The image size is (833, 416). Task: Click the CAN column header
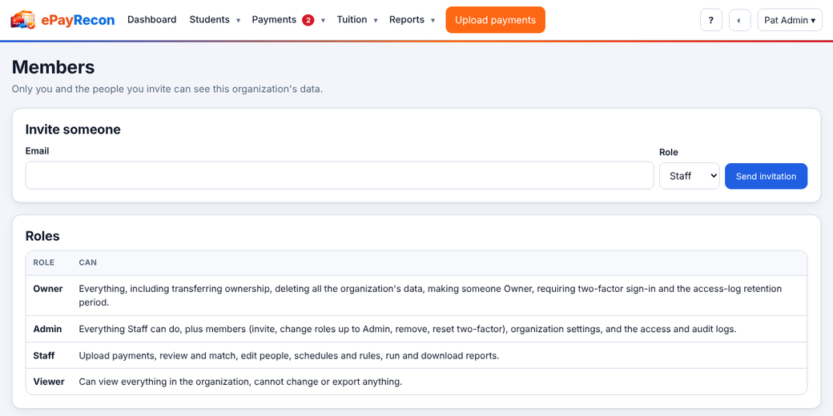tap(87, 262)
